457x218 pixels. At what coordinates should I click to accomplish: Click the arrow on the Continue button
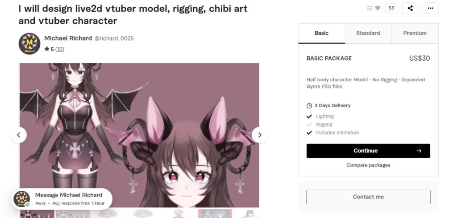(x=419, y=151)
